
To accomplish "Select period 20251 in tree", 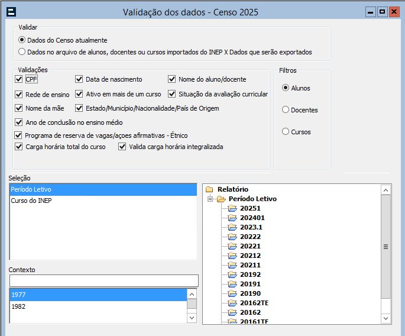I will coord(250,208).
